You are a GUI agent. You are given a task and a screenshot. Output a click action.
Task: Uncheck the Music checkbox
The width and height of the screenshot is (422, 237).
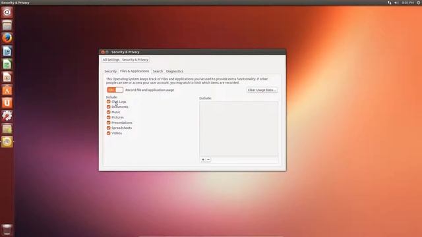[x=108, y=112]
